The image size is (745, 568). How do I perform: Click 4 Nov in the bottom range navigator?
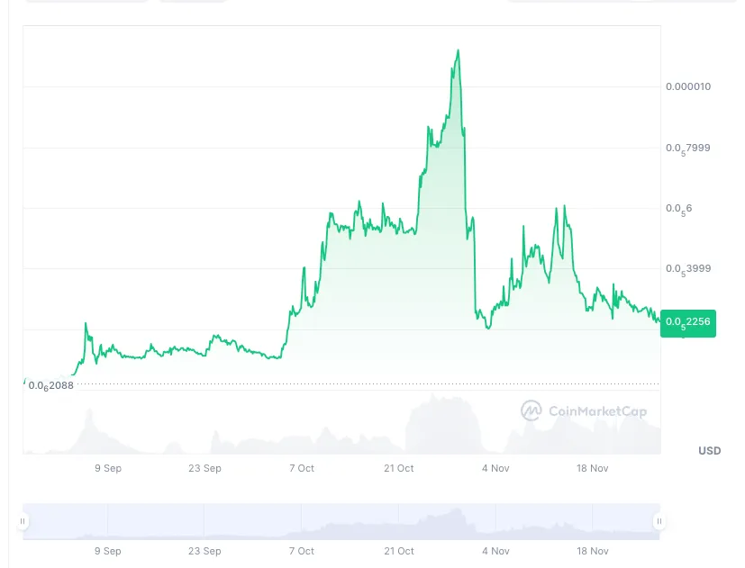coord(495,551)
